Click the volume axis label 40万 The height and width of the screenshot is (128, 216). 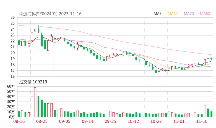(11, 97)
